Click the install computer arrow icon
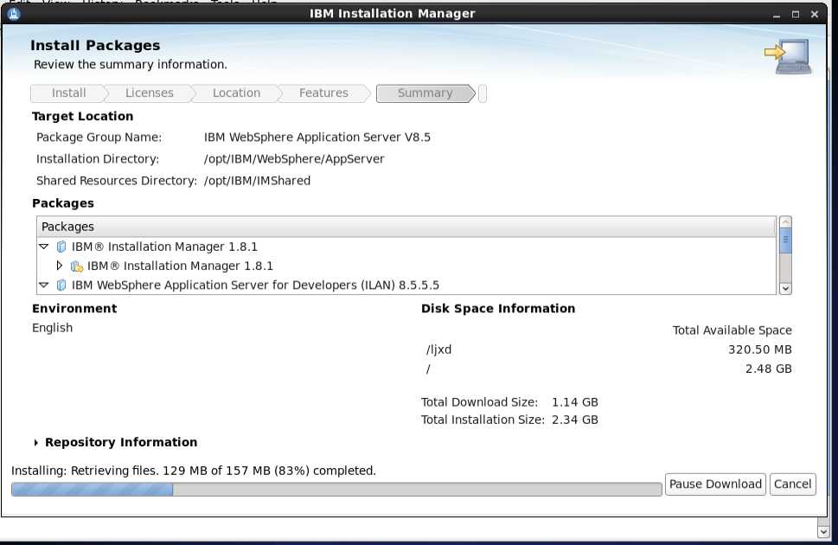 (x=788, y=57)
